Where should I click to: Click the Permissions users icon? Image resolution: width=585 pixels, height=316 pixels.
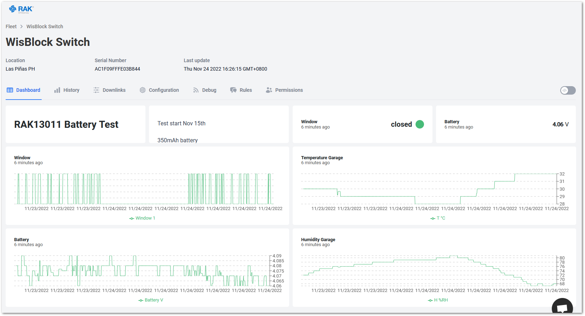click(x=269, y=90)
